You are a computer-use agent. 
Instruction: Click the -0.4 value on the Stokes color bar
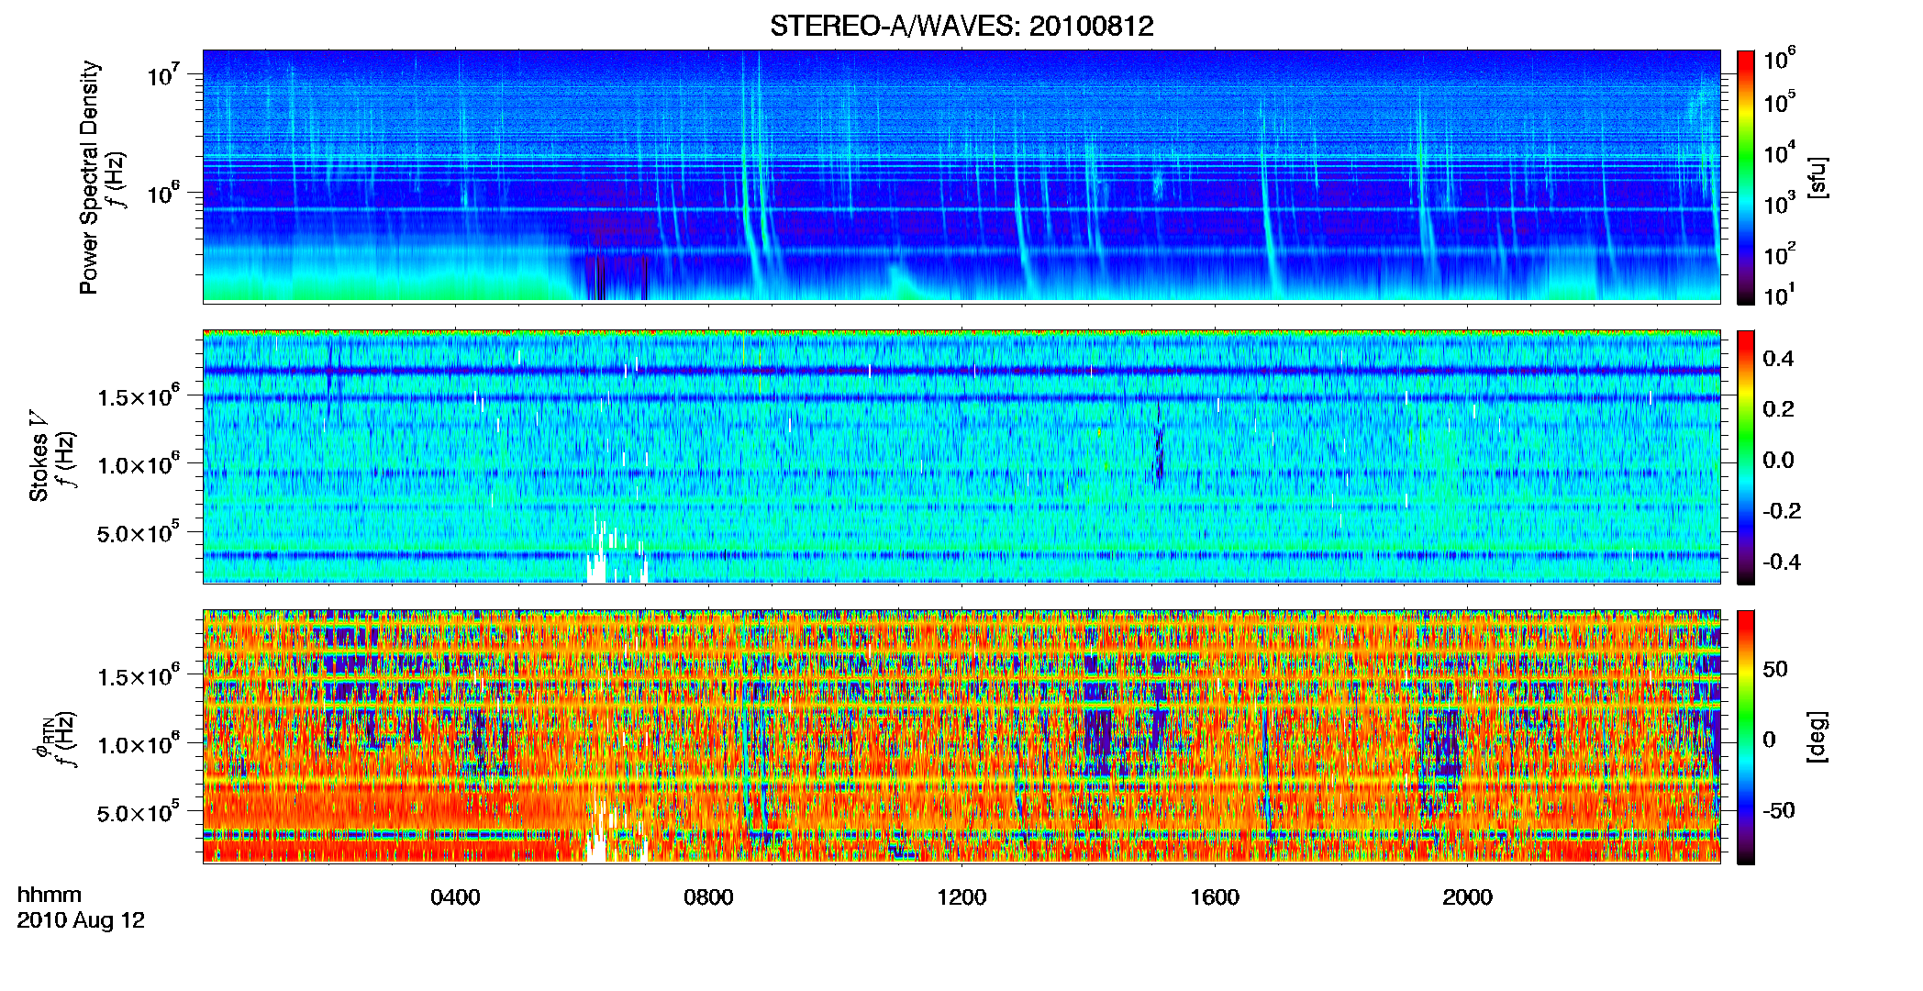click(1782, 562)
